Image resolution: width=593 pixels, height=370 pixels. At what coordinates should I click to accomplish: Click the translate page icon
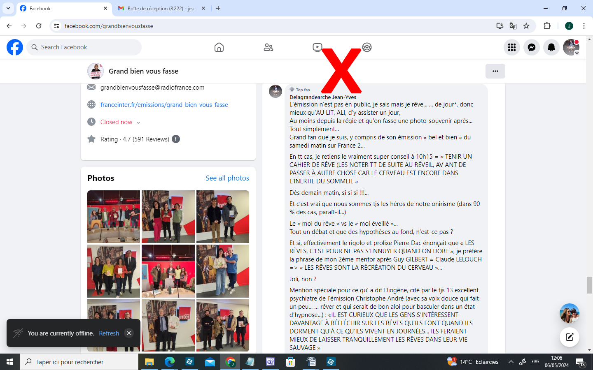tap(513, 26)
